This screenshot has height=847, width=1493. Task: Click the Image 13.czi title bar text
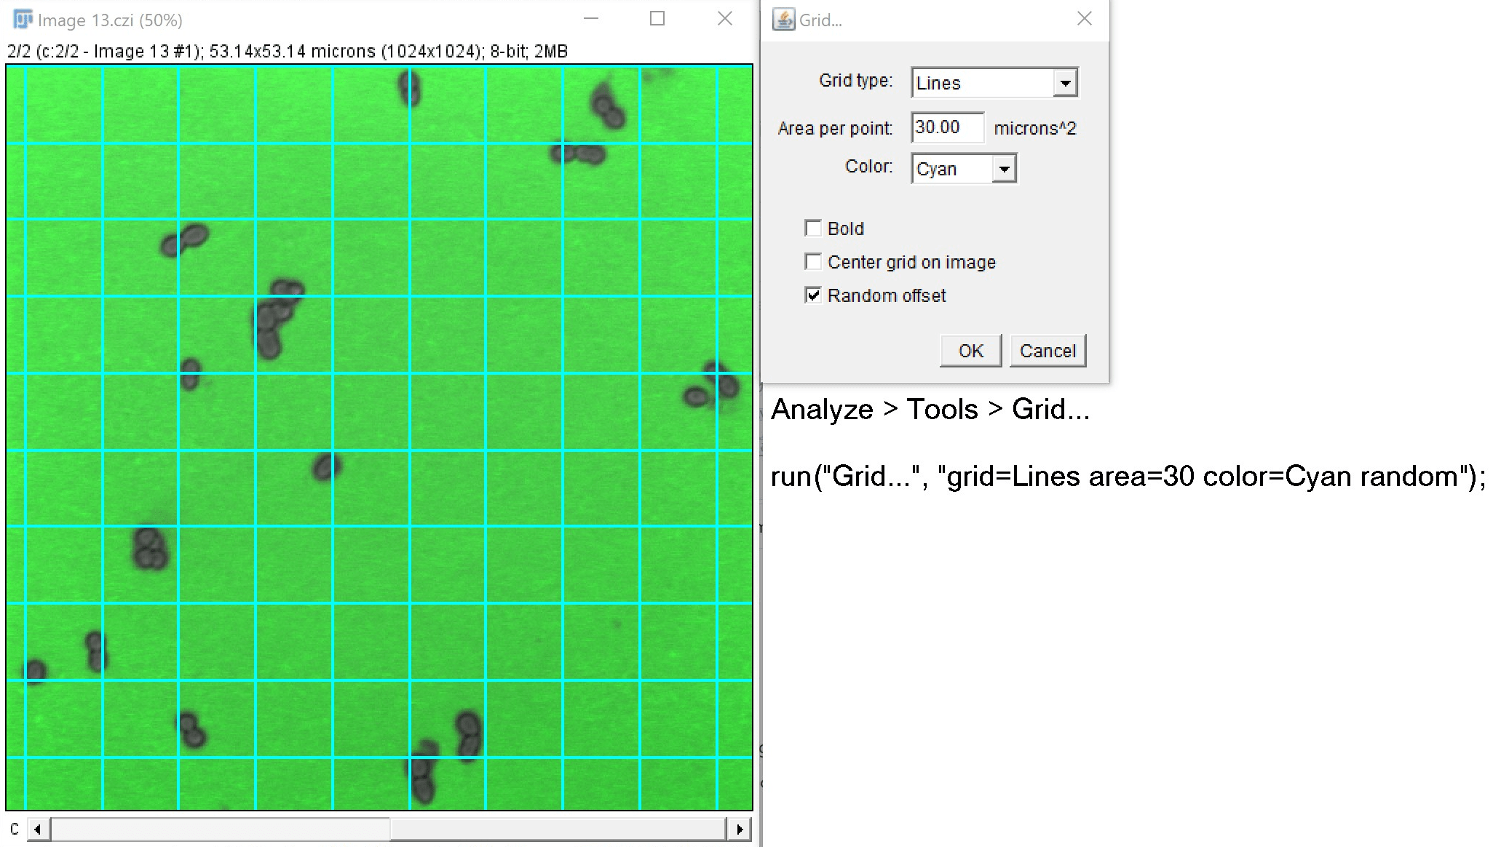point(111,19)
